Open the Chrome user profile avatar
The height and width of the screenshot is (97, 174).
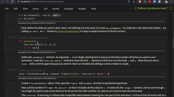coord(166,2)
